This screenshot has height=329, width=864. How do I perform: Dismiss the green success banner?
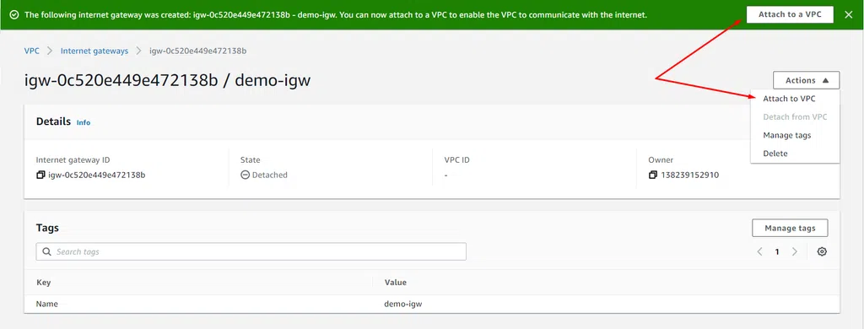(849, 14)
